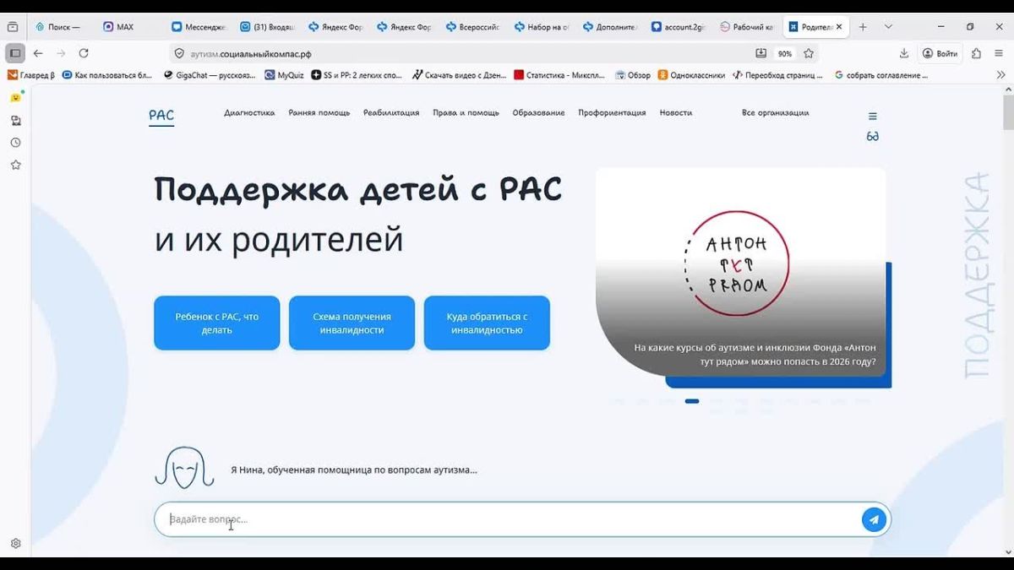This screenshot has height=570, width=1014.
Task: Click the Nina assistant avatar
Action: pyautogui.click(x=184, y=469)
